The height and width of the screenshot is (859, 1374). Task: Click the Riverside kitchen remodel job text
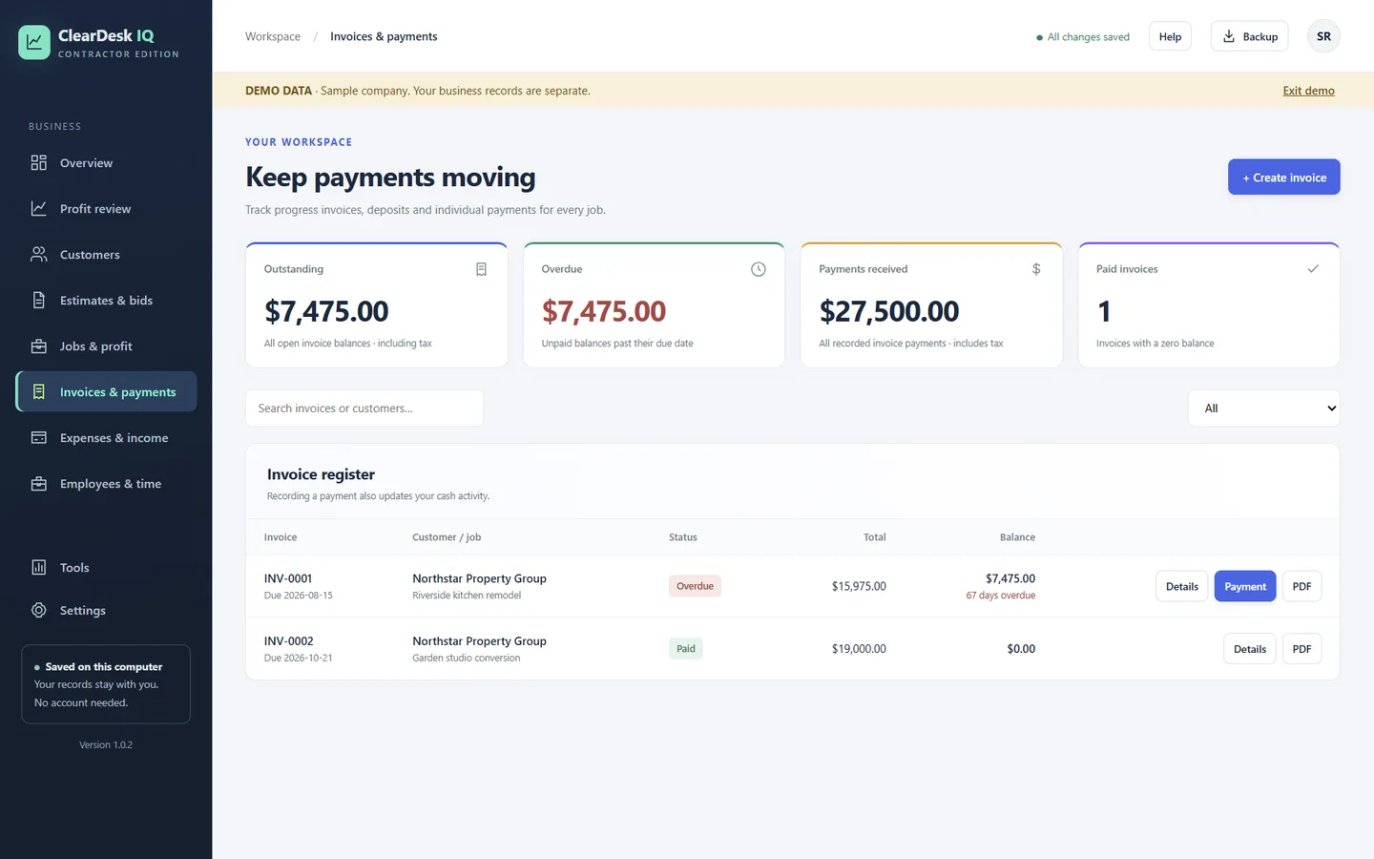pyautogui.click(x=467, y=596)
